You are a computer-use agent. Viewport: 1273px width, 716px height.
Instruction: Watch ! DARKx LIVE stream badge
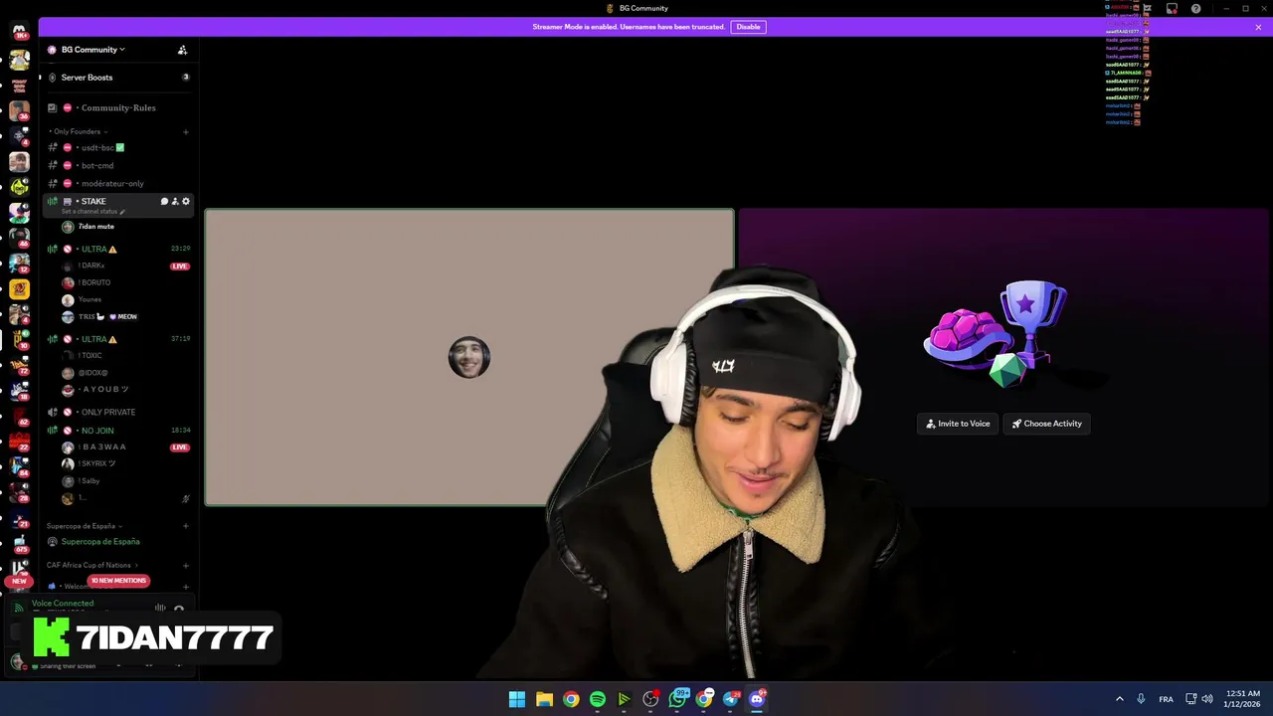[x=180, y=267]
